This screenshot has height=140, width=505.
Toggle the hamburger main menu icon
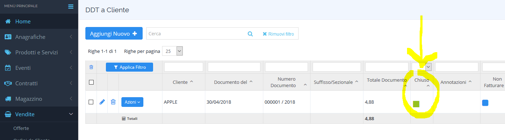click(71, 6)
